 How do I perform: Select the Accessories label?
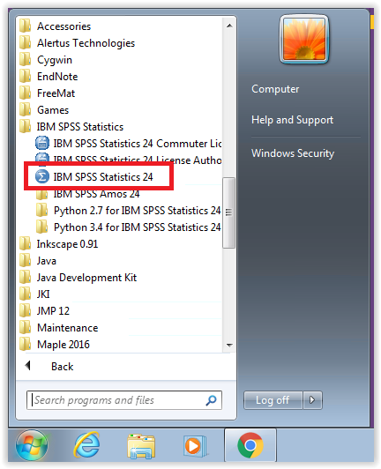tap(63, 26)
